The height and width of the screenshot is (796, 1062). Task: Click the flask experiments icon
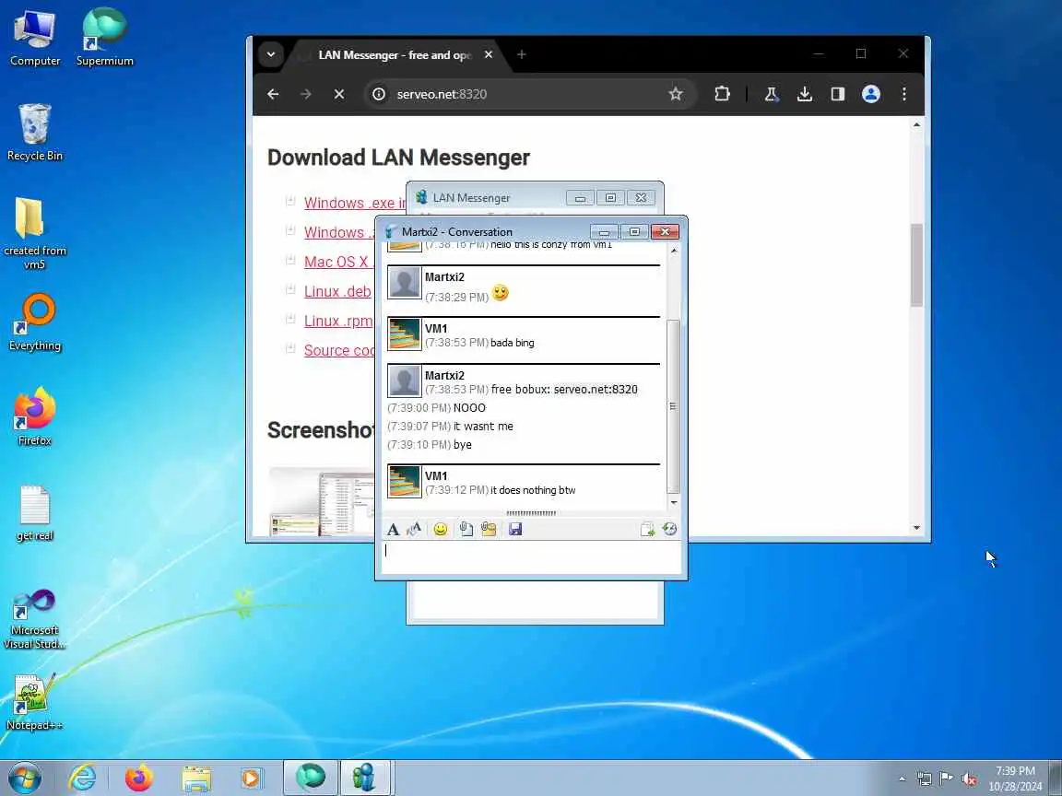click(771, 94)
